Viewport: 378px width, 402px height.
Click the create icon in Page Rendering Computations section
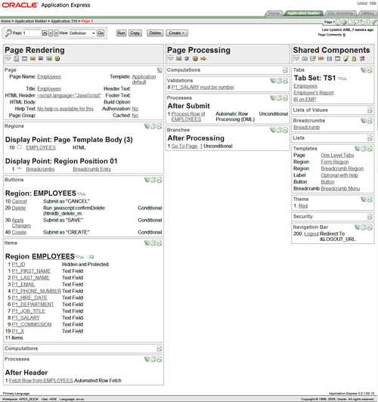point(160,348)
